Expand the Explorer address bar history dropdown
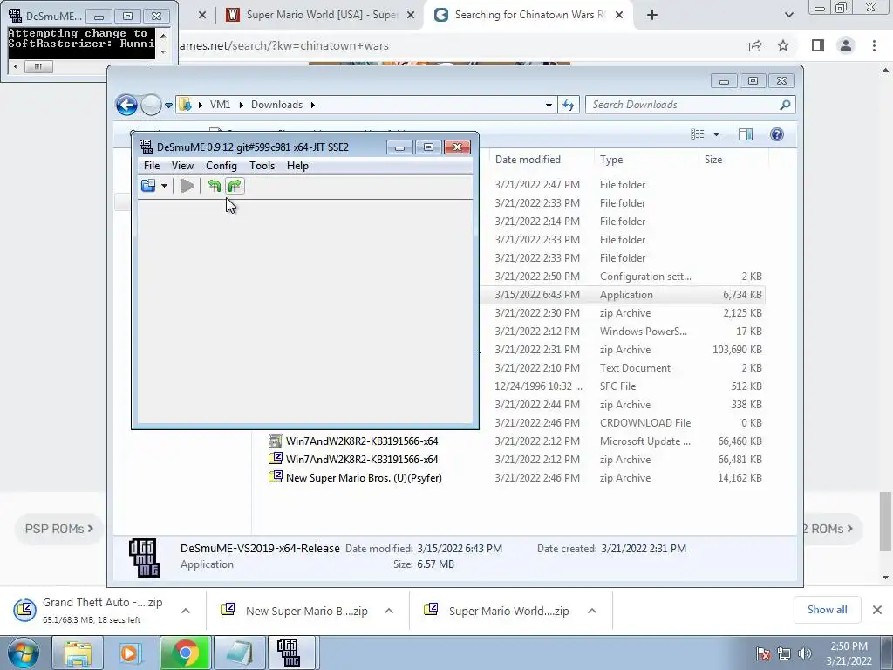The height and width of the screenshot is (670, 893). [549, 106]
